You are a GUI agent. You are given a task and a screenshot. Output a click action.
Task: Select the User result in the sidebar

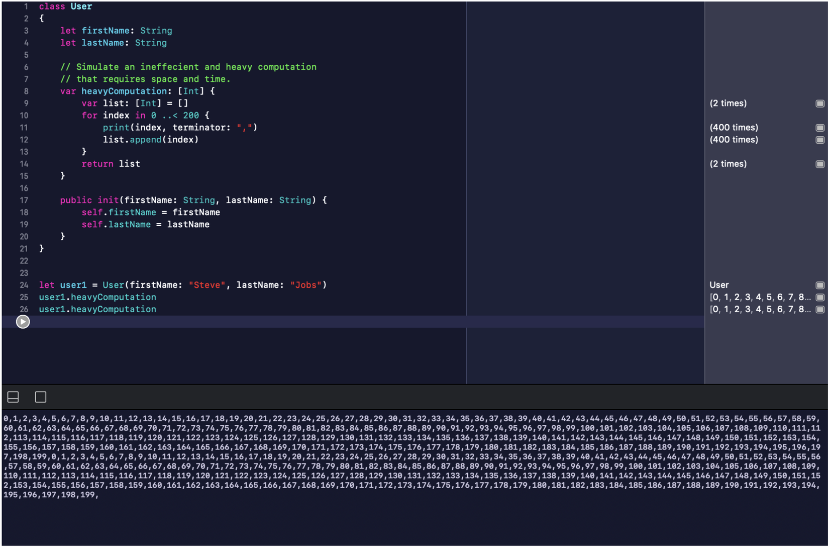[x=719, y=285]
